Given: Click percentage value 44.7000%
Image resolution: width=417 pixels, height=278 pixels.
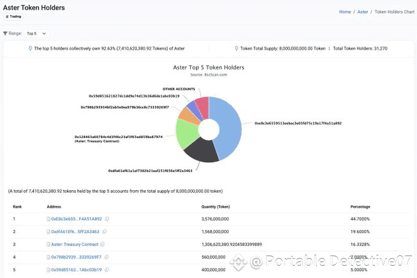Looking at the screenshot, I should click(x=360, y=218).
